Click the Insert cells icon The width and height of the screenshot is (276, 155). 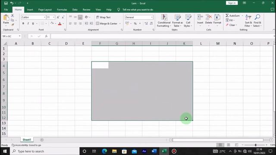pos(200,17)
